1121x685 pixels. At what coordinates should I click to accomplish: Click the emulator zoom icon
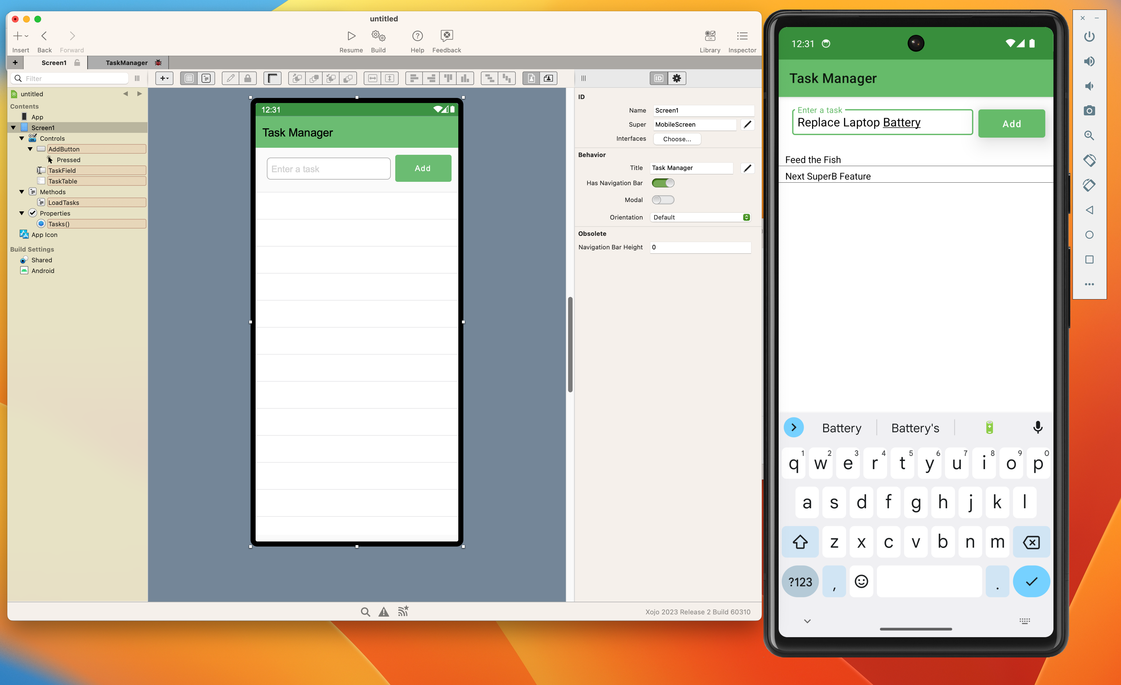(1089, 136)
